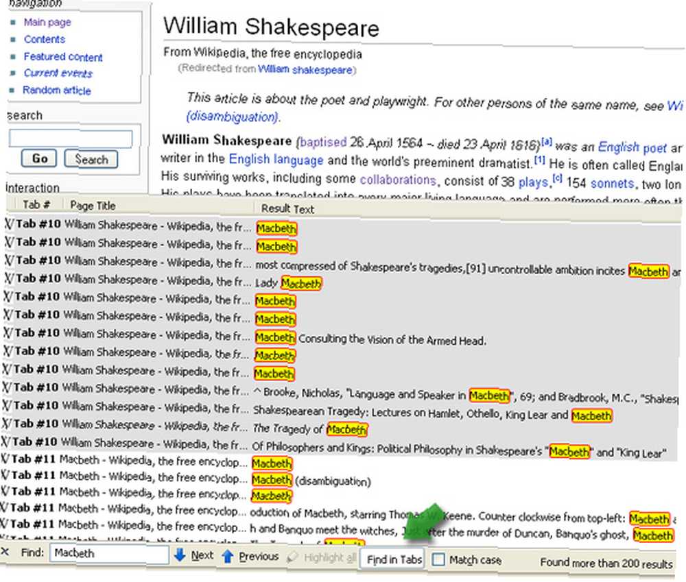Click the Previous label in find bar
Image resolution: width=686 pixels, height=582 pixels.
coord(259,556)
